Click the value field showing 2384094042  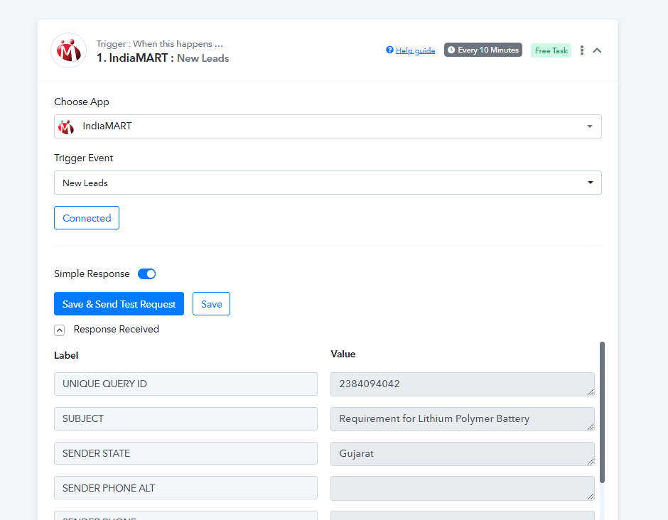[463, 384]
